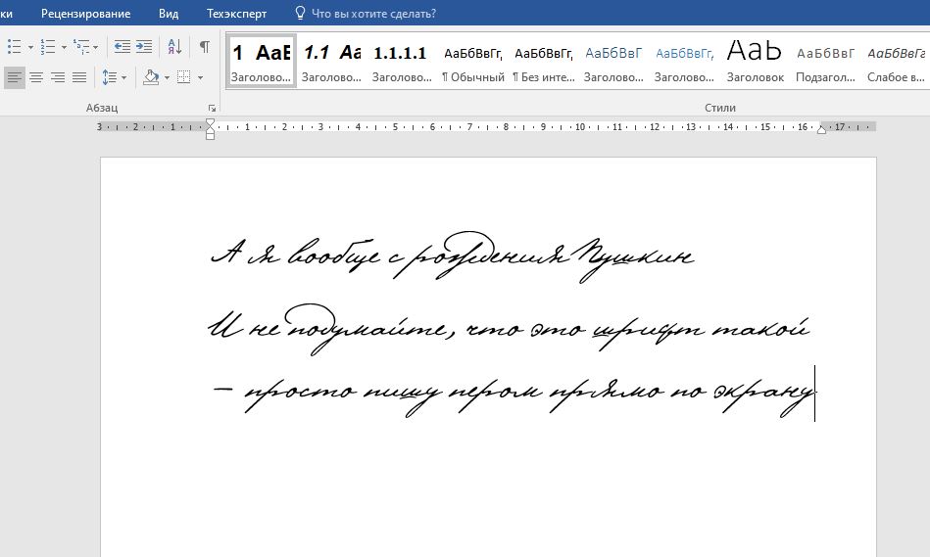Click the first line indent marker on ruler
This screenshot has width=930, height=557.
(x=210, y=122)
